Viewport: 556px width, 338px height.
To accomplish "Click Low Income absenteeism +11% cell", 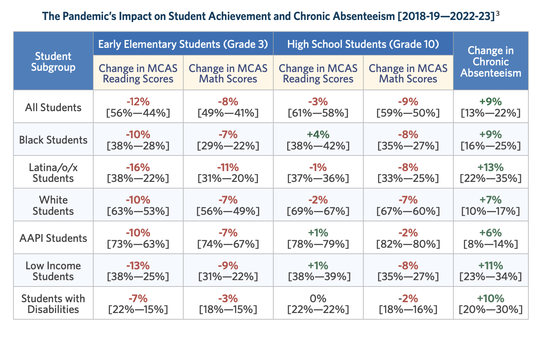I will (x=491, y=271).
